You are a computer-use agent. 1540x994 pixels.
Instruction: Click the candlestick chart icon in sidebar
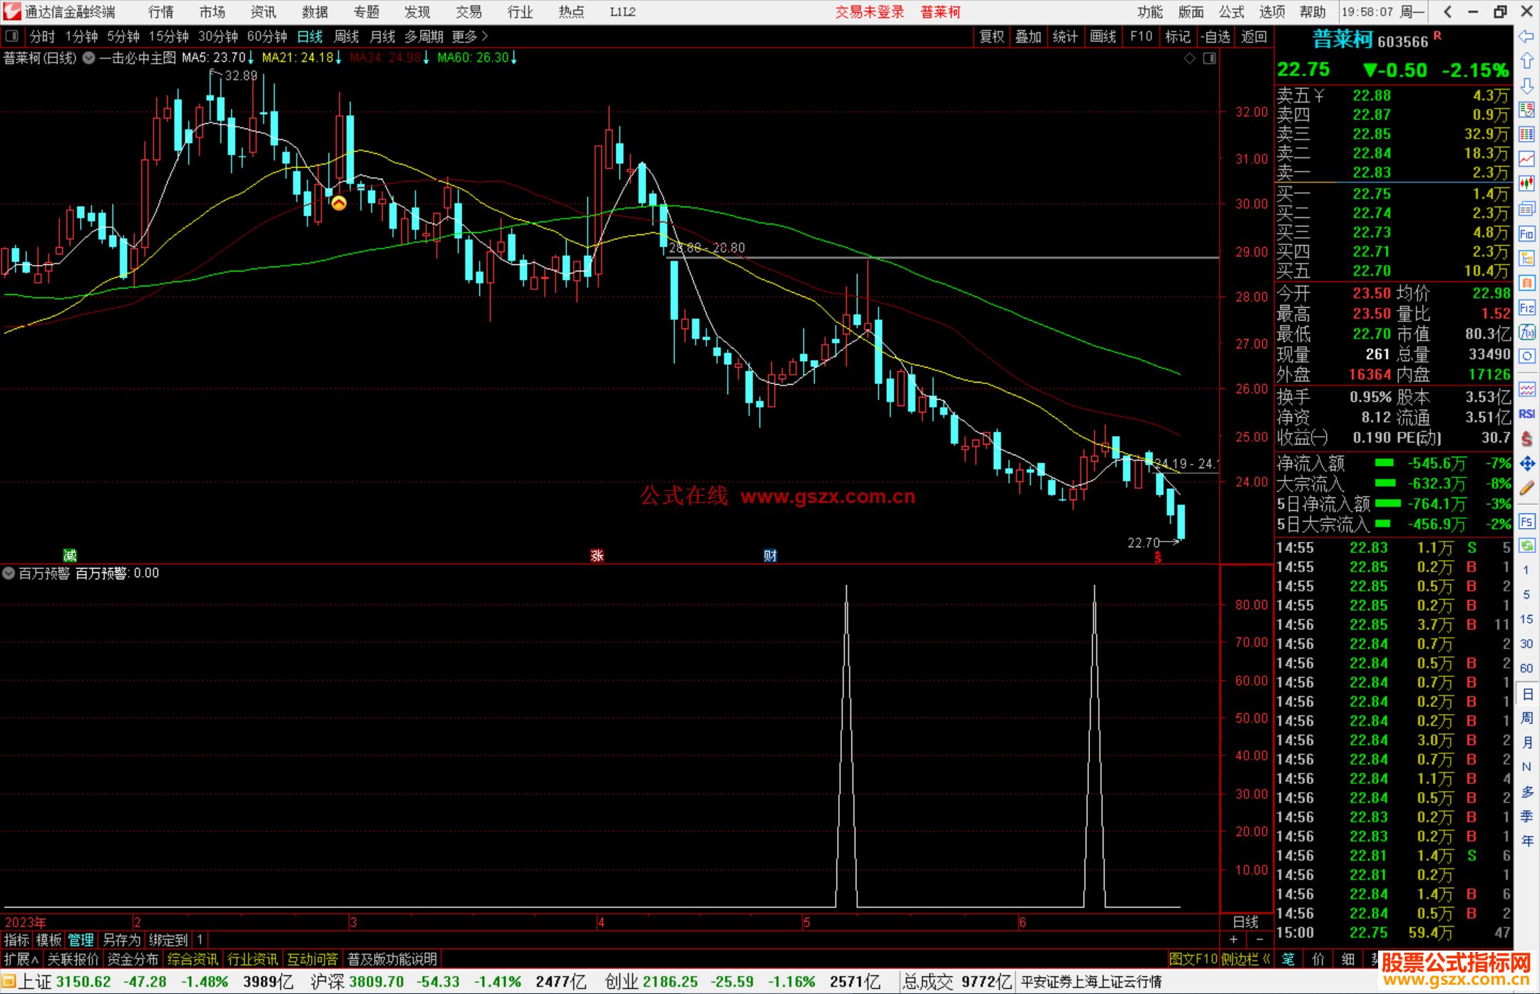[1526, 184]
